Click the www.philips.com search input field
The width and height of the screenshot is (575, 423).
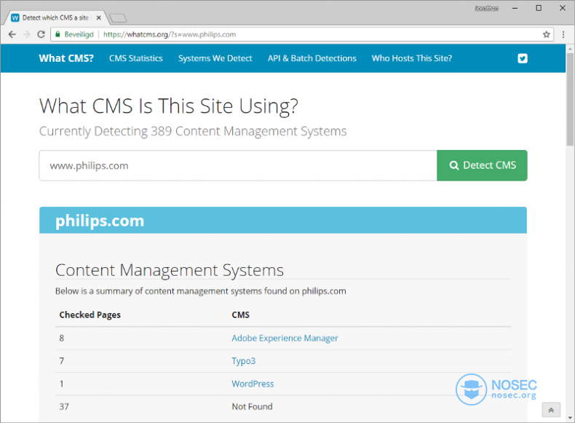pos(238,165)
